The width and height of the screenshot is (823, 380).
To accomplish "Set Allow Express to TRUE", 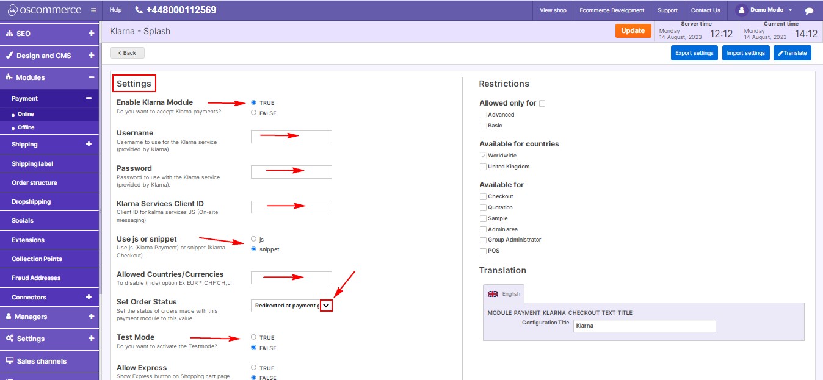I will (x=253, y=368).
